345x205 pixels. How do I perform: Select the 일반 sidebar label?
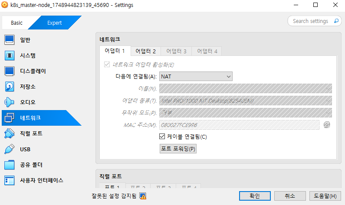[x=25, y=40]
